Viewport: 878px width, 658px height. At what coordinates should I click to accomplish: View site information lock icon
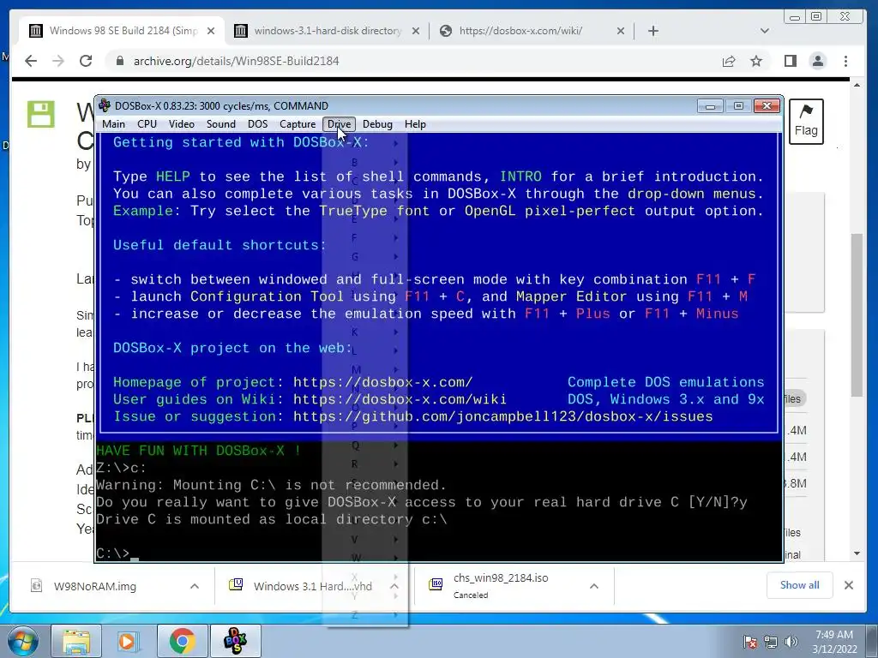[x=120, y=61]
